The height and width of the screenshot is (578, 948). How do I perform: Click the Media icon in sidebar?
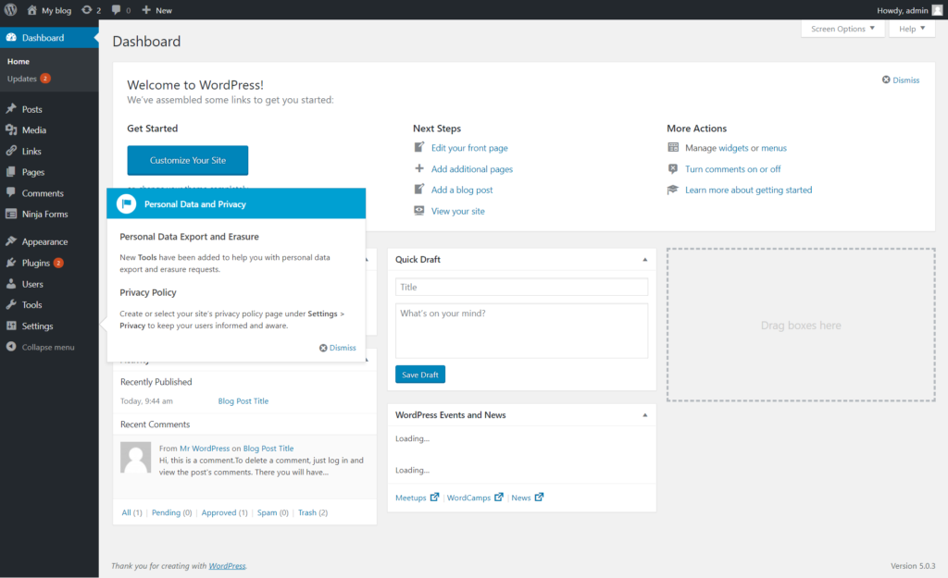tap(11, 129)
